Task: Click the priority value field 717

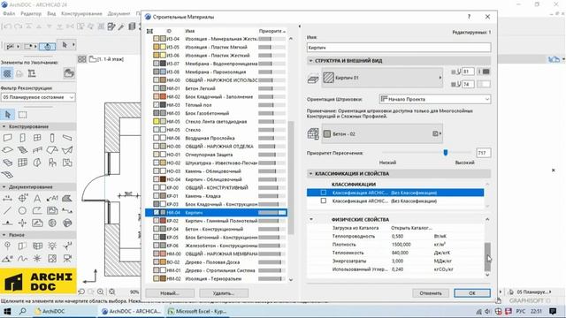Action: [483, 153]
